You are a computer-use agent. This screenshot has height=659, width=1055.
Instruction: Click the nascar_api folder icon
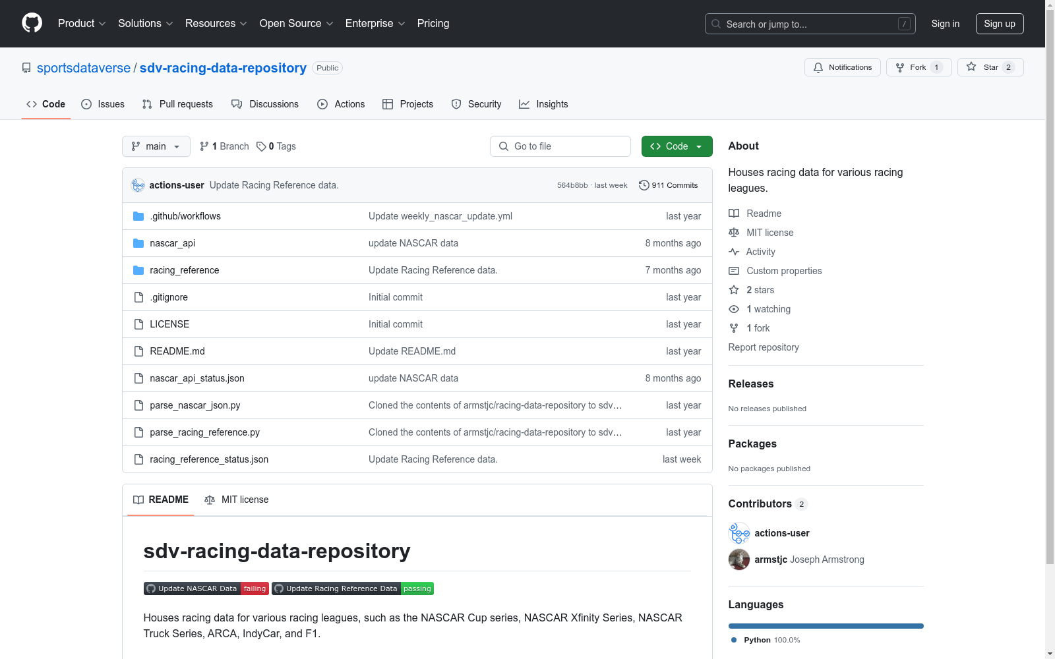tap(138, 243)
